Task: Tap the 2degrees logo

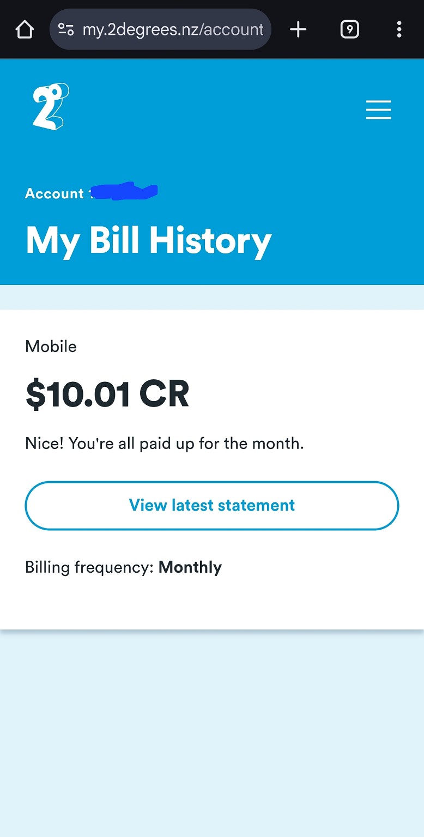Action: click(x=51, y=106)
